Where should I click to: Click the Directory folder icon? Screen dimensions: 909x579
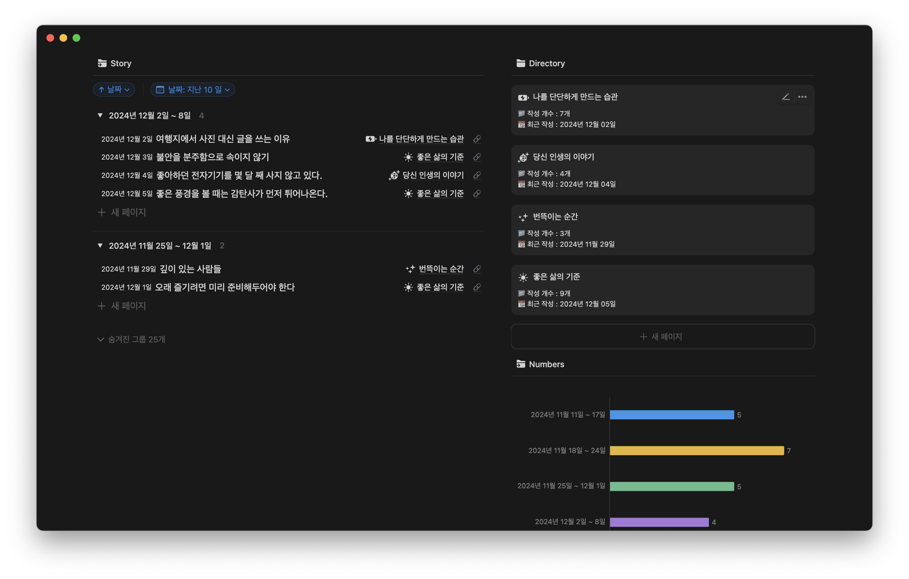(x=520, y=63)
